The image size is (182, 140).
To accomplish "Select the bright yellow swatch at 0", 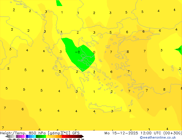I will [47, 136].
